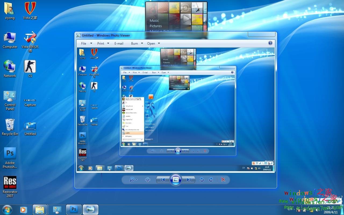Viewport: 344px width, 215px height.
Task: Select the actual-size view icon in Photo Viewer toolbar
Action: [148, 180]
